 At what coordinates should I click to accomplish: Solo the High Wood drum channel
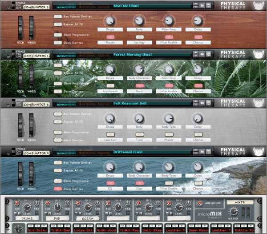[x=106, y=226]
